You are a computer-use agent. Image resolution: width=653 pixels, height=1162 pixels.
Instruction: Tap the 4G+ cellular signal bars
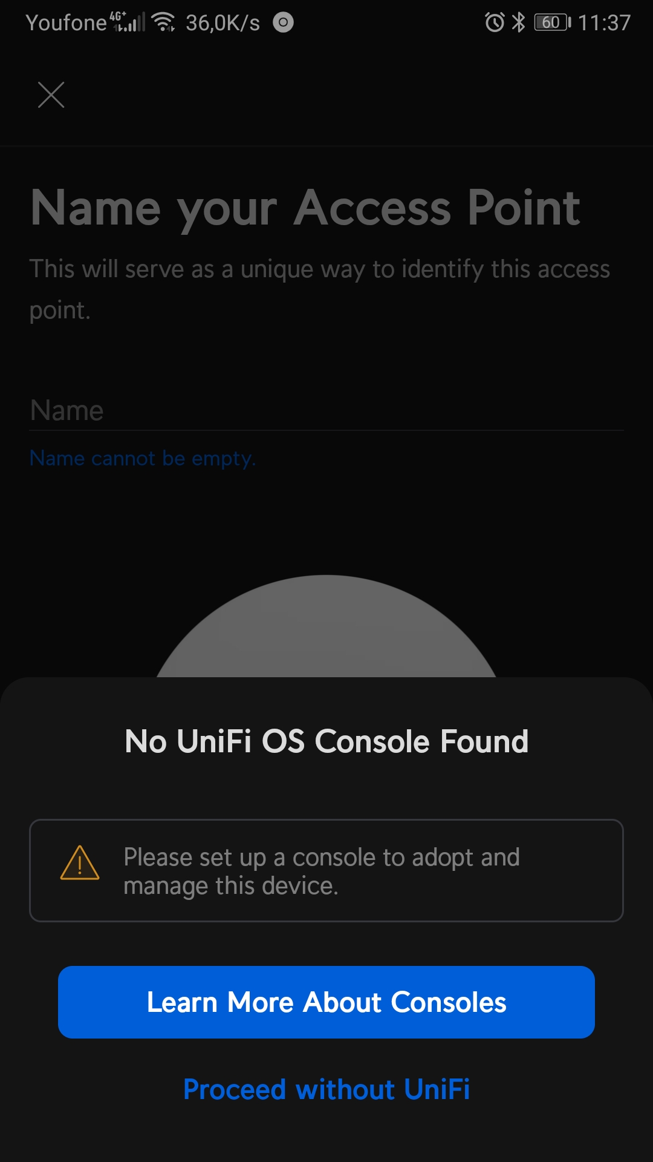pyautogui.click(x=128, y=22)
